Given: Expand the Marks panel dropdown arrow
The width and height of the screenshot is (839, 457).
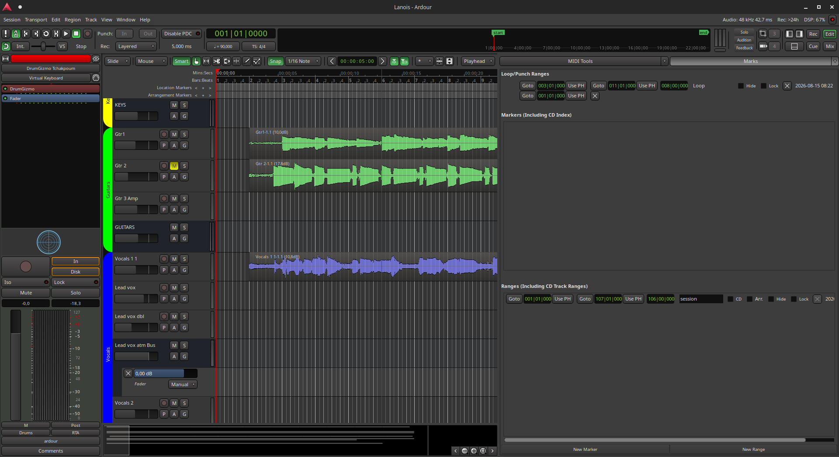Looking at the screenshot, I should click(x=835, y=61).
